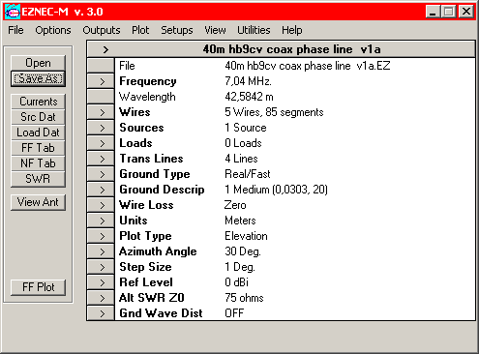Click the value 1 Source

click(x=246, y=128)
